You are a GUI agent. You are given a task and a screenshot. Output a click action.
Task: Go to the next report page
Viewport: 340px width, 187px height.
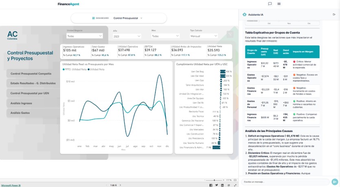point(121,185)
